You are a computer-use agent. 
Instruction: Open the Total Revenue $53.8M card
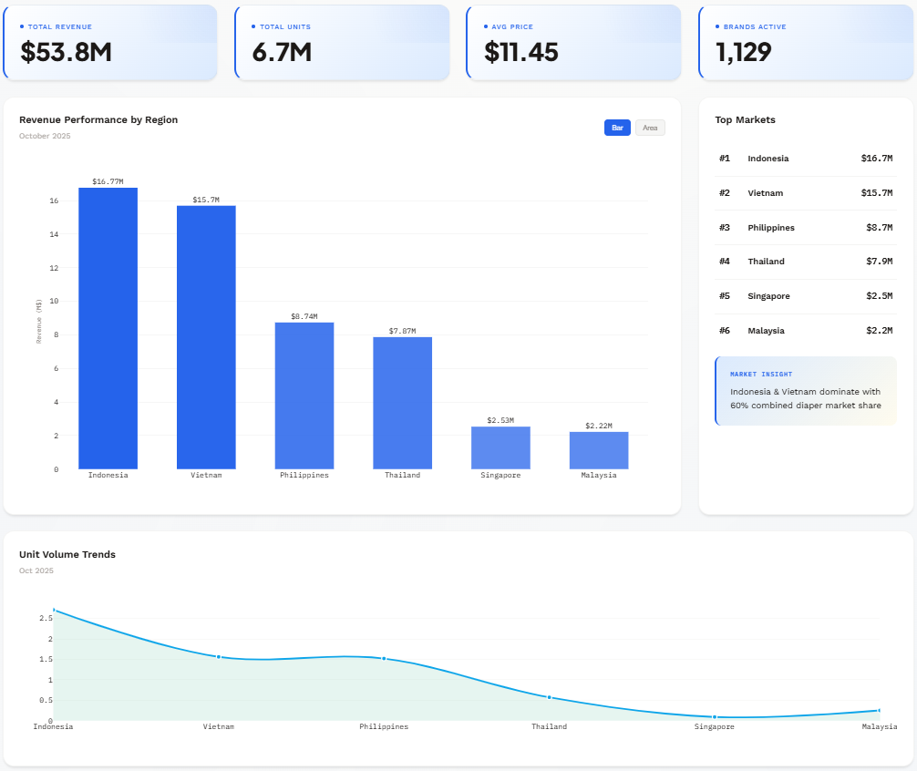[110, 43]
